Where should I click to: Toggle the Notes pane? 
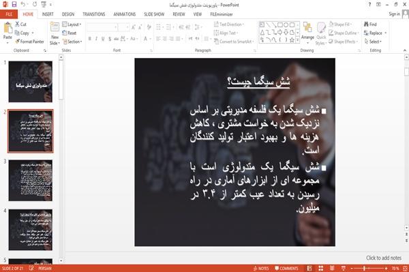coord(261,269)
